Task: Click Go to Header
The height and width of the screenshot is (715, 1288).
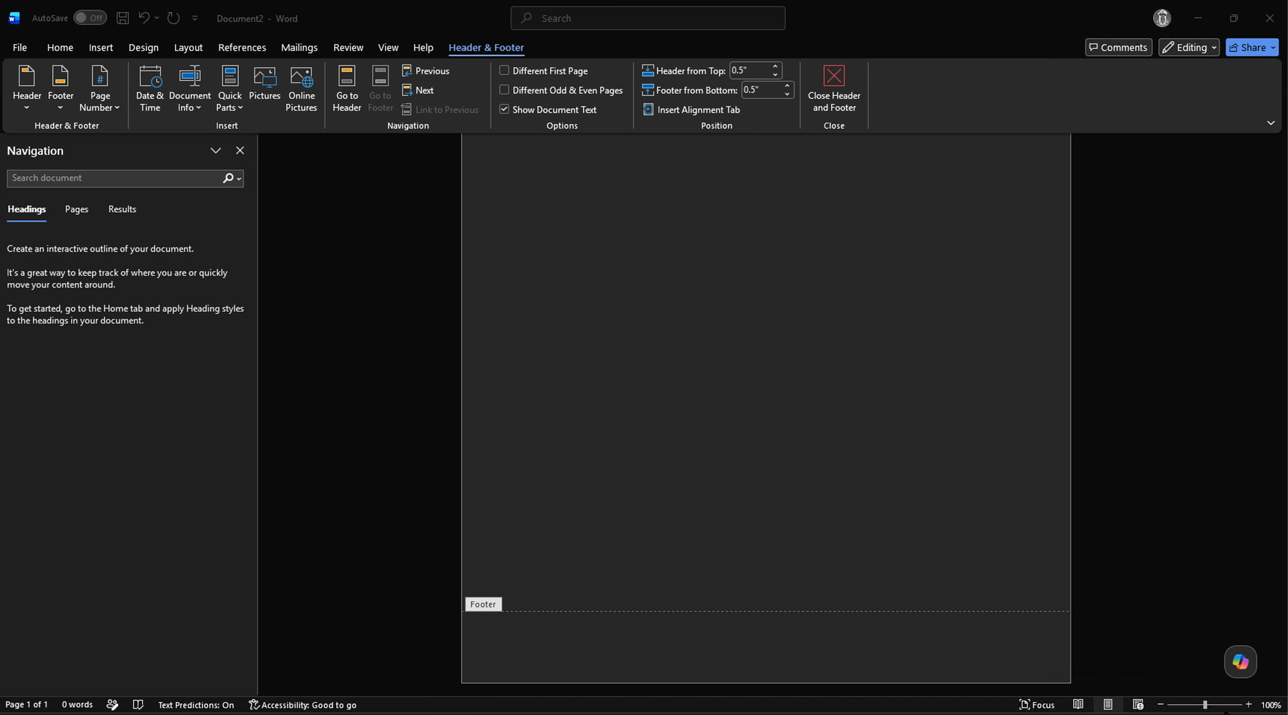Action: tap(347, 89)
